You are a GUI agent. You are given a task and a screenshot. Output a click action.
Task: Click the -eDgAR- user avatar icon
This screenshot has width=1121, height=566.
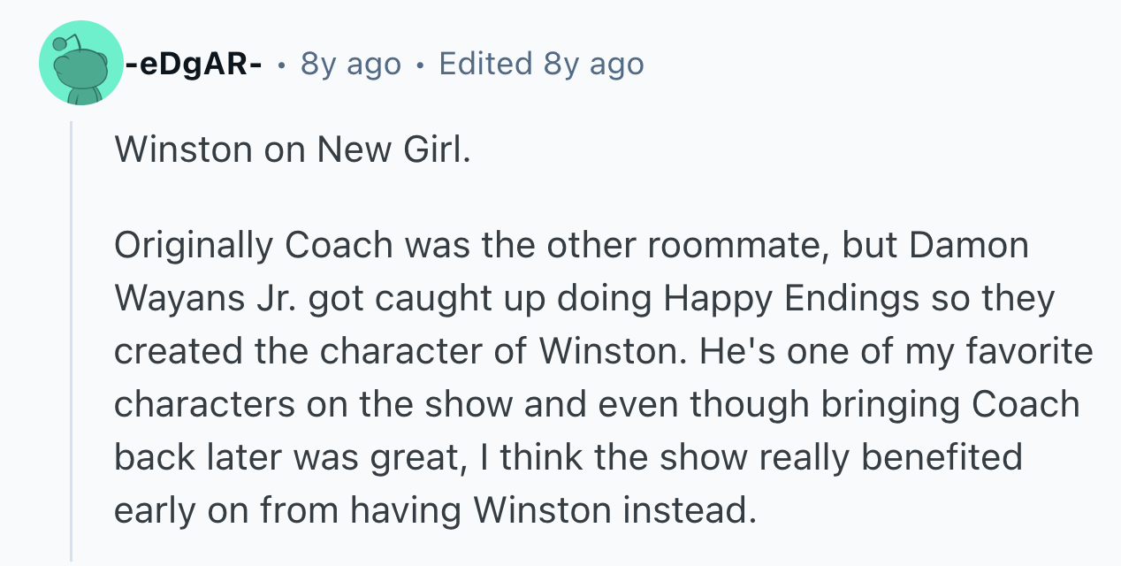pyautogui.click(x=81, y=63)
